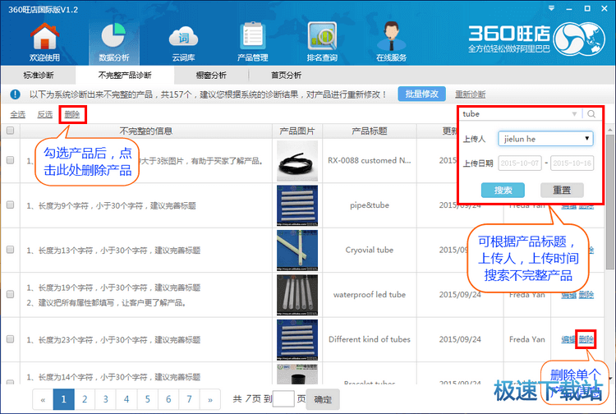Click the vertical scrollbar thumb of the table

pos(609,202)
